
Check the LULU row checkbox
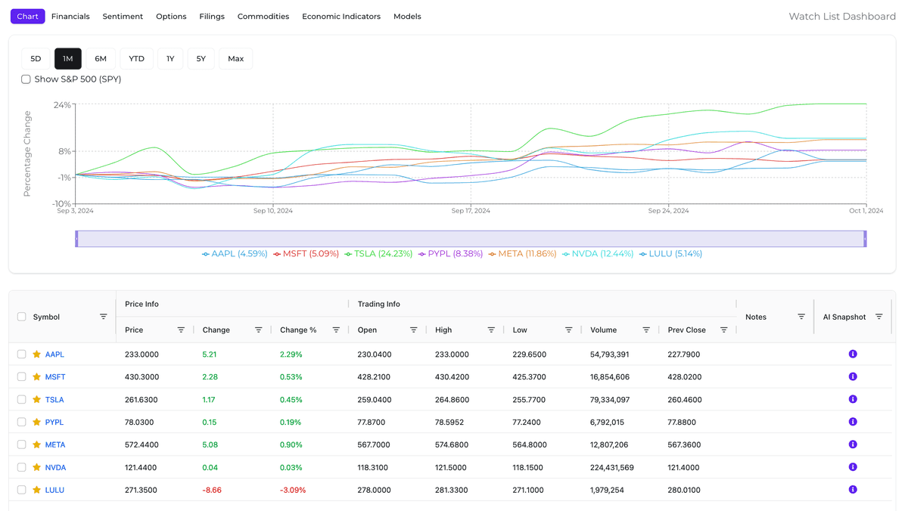pyautogui.click(x=21, y=490)
